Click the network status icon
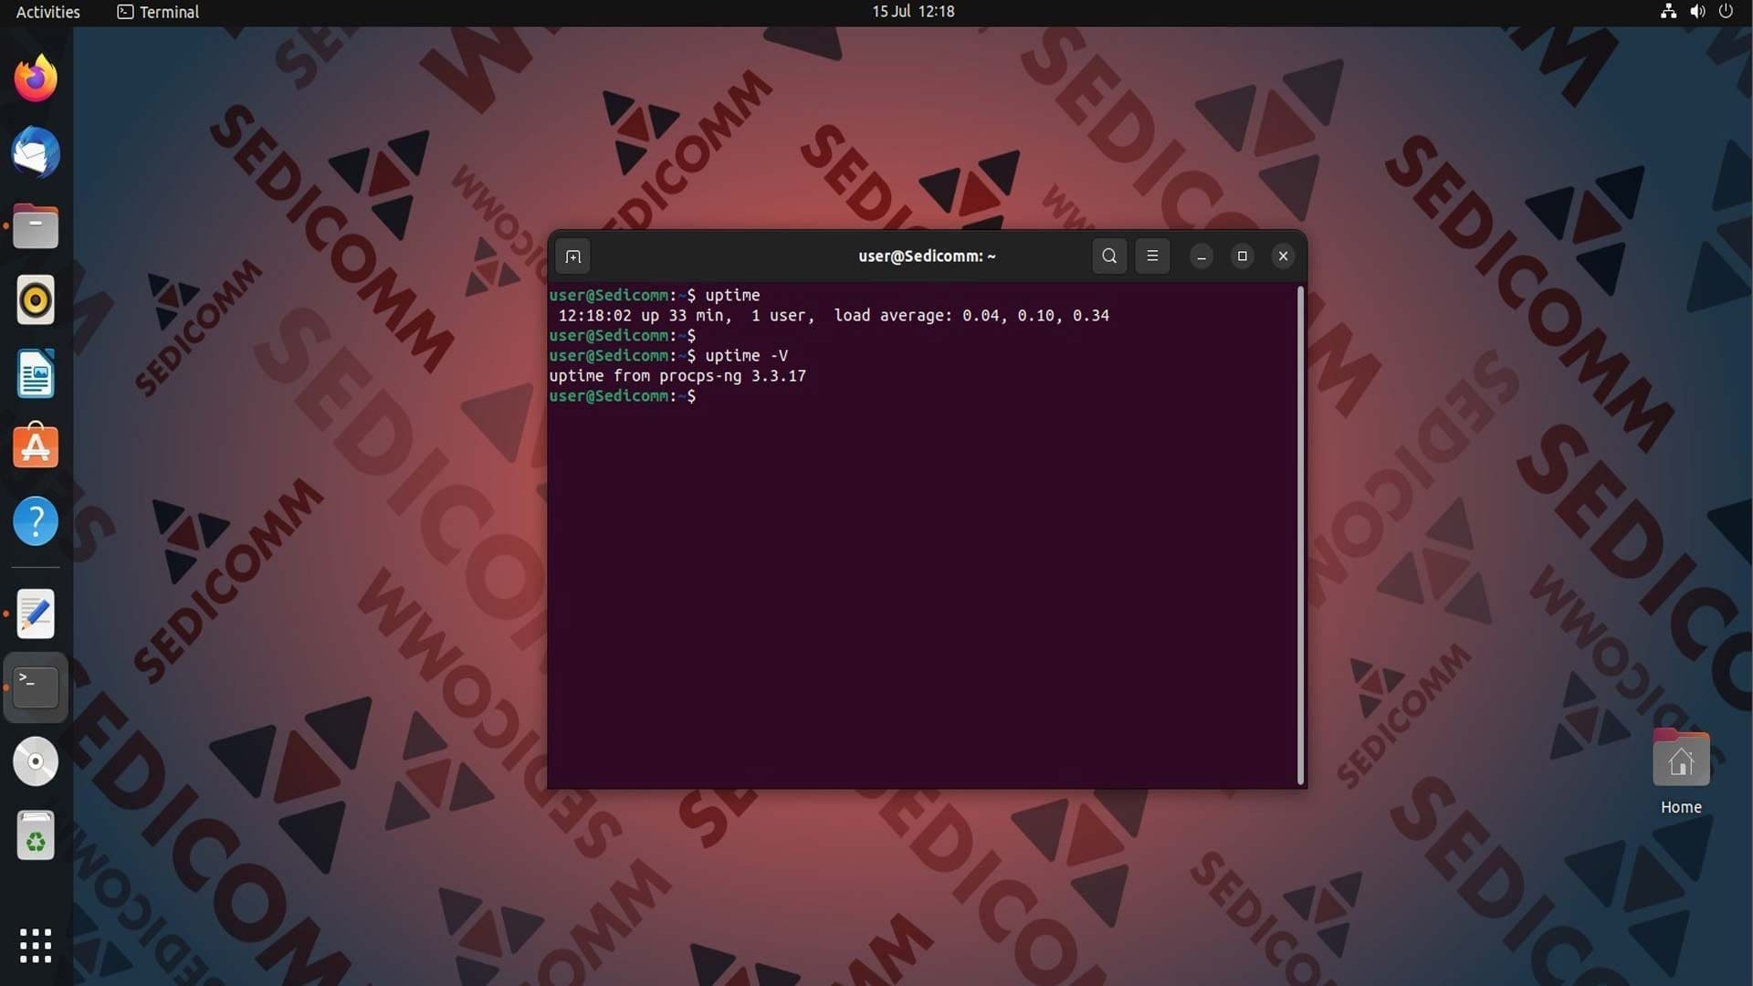Image resolution: width=1753 pixels, height=986 pixels. pos(1668,12)
